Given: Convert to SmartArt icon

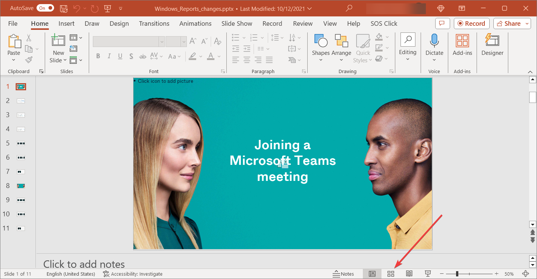Looking at the screenshot, I should (x=292, y=60).
